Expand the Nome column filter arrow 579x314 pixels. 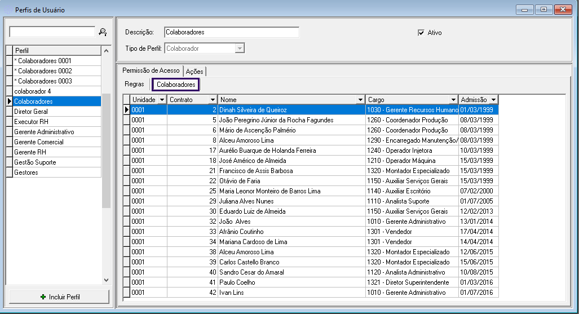[x=360, y=100]
